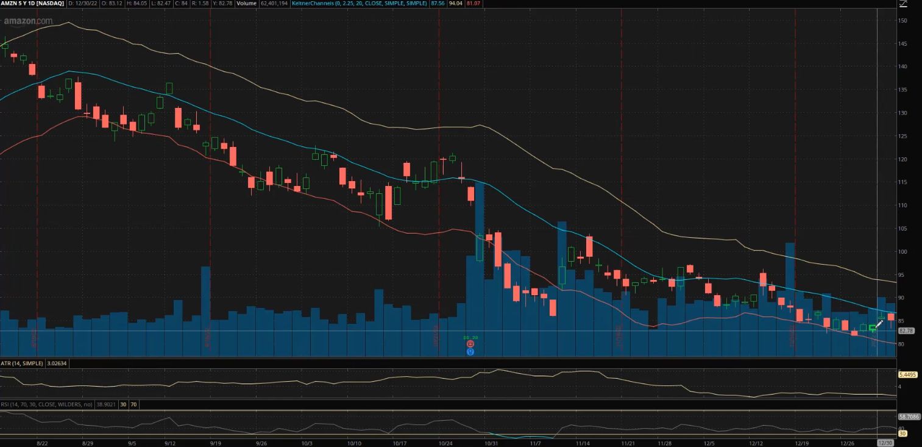Click the blue conference call event icon

tap(470, 351)
